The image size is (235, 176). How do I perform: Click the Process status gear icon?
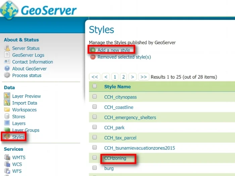(7, 75)
